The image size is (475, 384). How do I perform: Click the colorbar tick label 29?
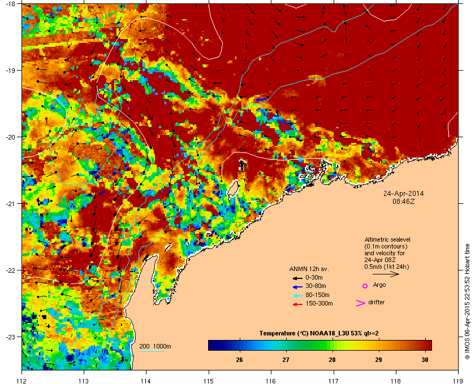point(378,360)
